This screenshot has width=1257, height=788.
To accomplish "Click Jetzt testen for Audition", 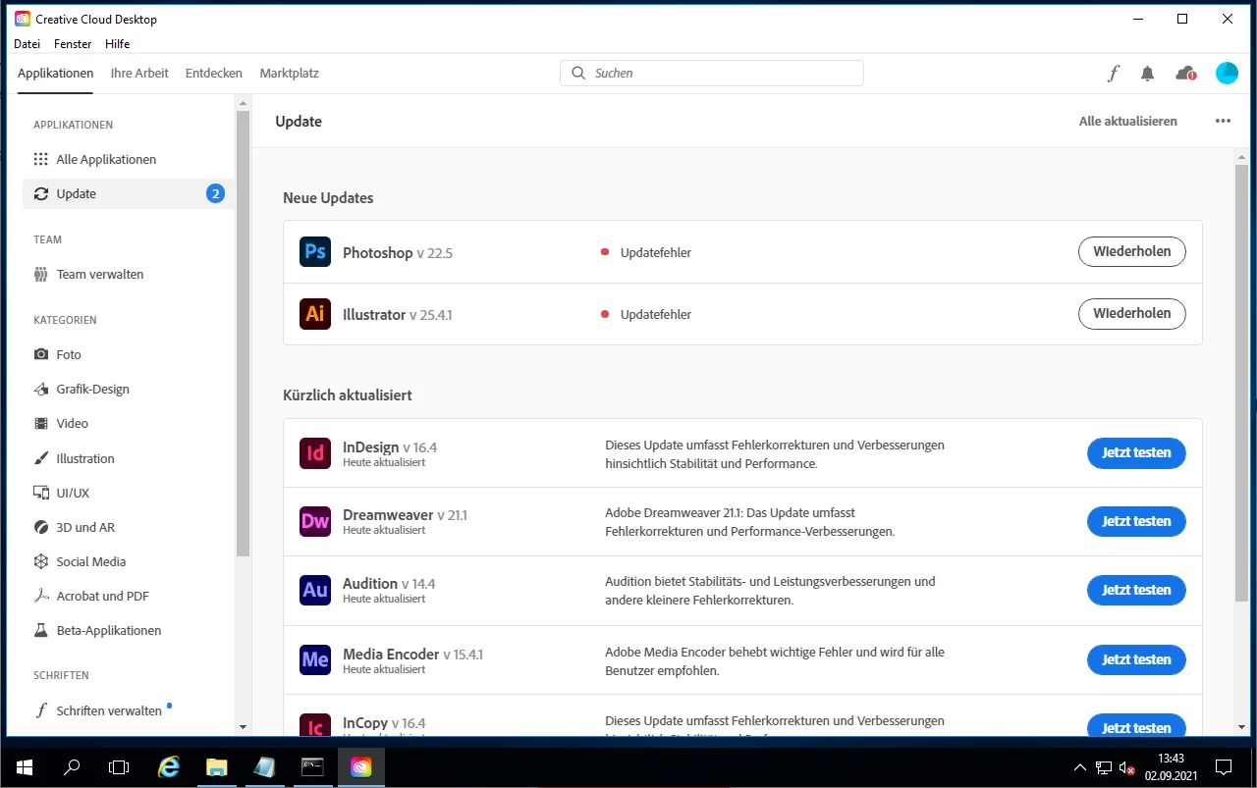I will click(1136, 591).
